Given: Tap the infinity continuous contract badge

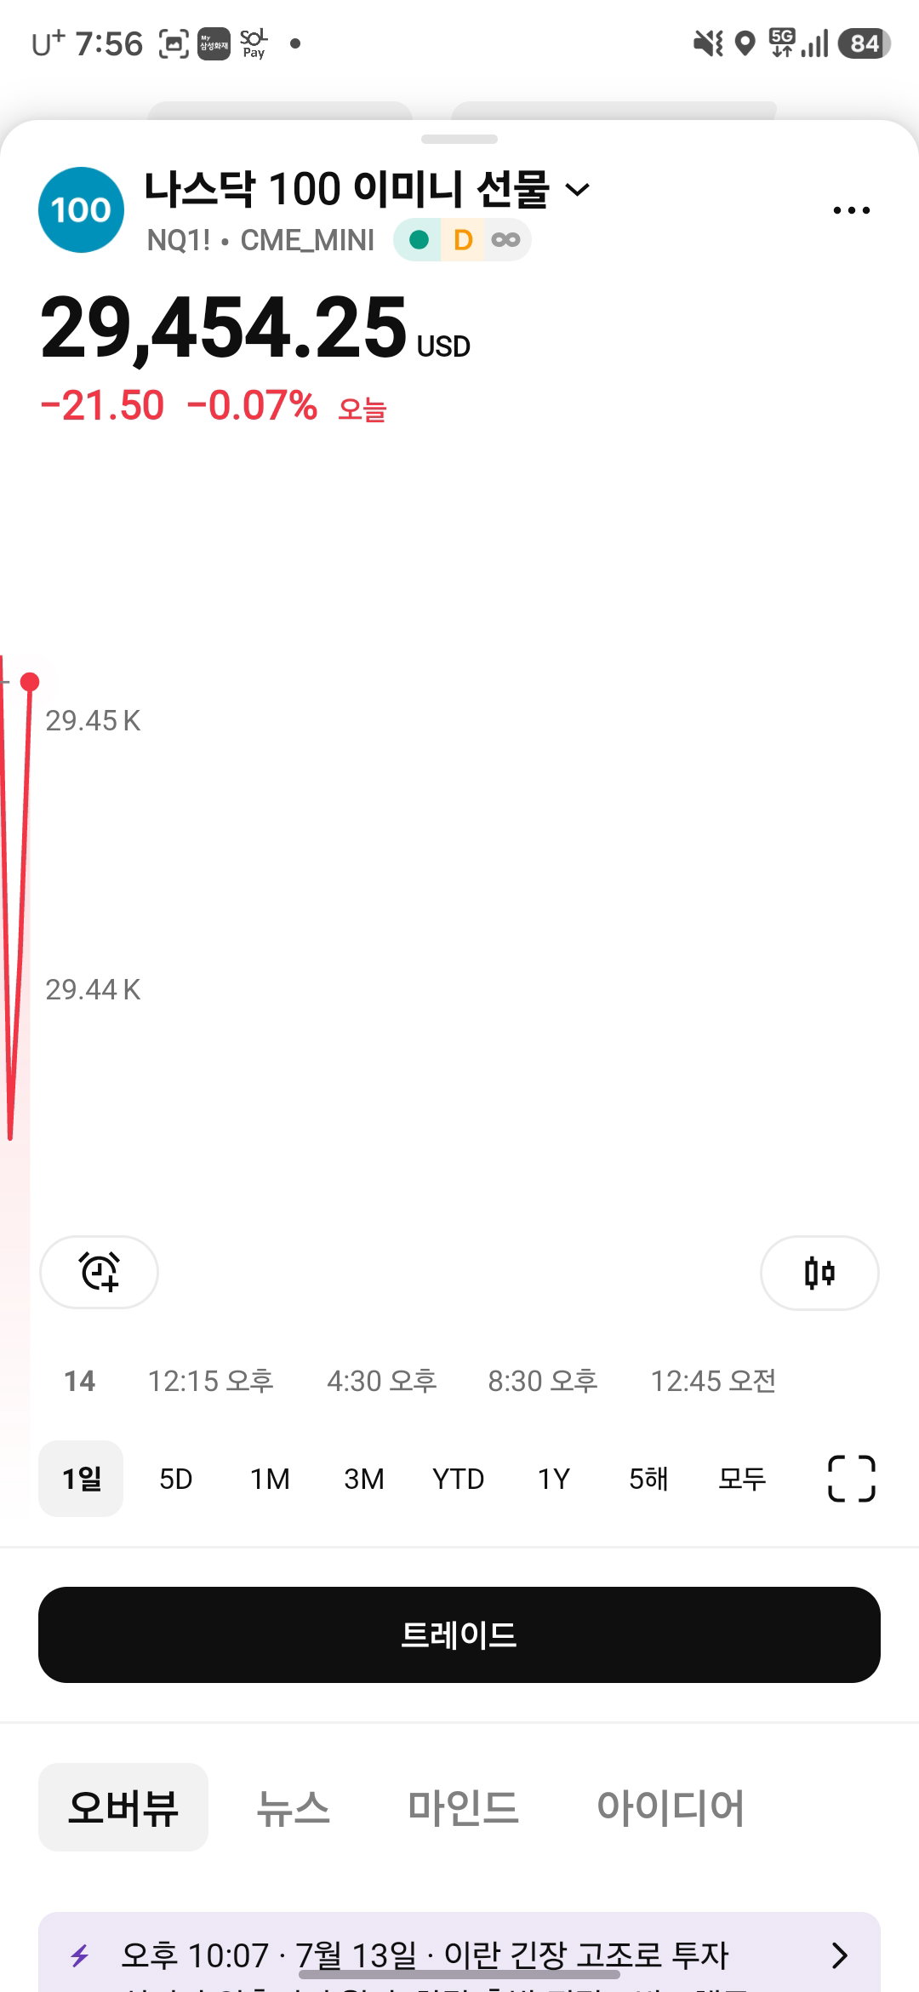Looking at the screenshot, I should pos(505,240).
